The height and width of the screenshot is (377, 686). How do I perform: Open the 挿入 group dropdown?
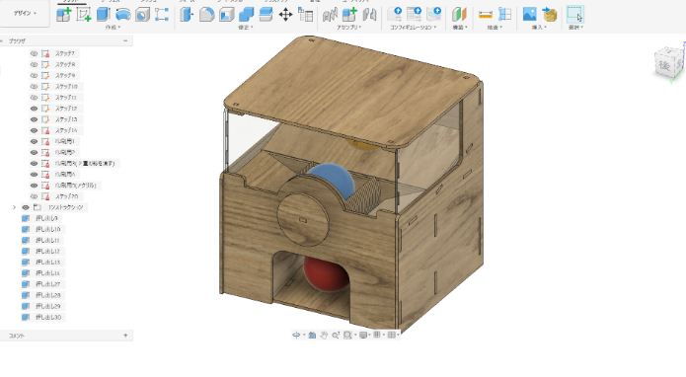[x=539, y=27]
